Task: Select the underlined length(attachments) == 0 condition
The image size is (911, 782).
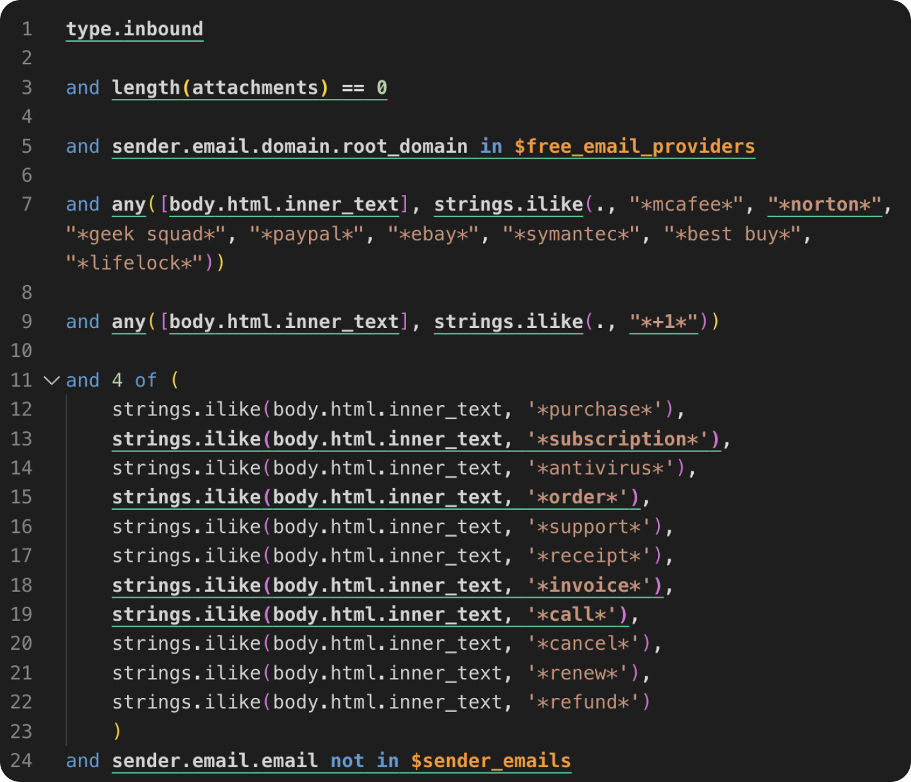Action: tap(249, 88)
